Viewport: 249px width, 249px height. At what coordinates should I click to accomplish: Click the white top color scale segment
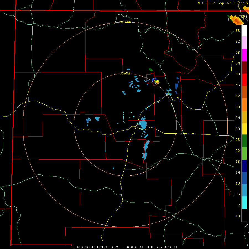[x=244, y=30]
